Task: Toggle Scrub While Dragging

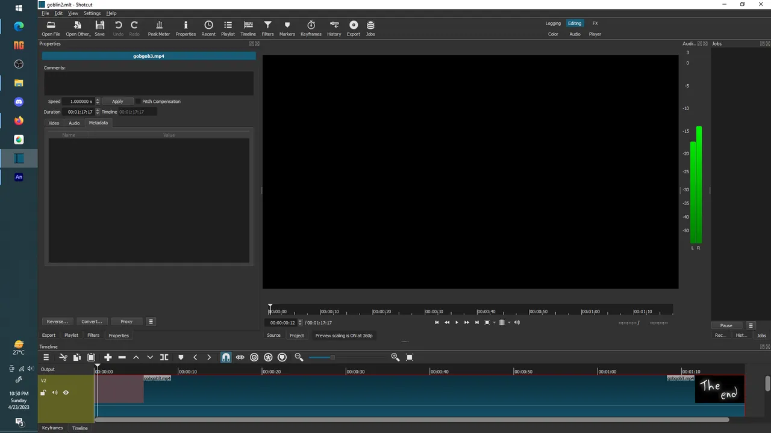Action: point(240,357)
